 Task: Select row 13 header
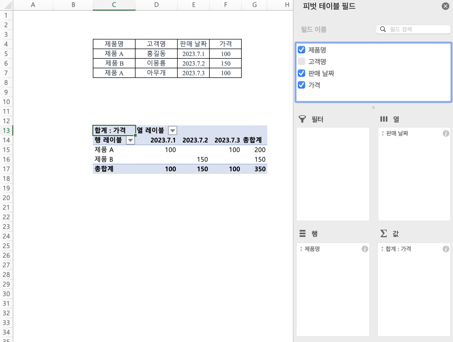click(6, 130)
